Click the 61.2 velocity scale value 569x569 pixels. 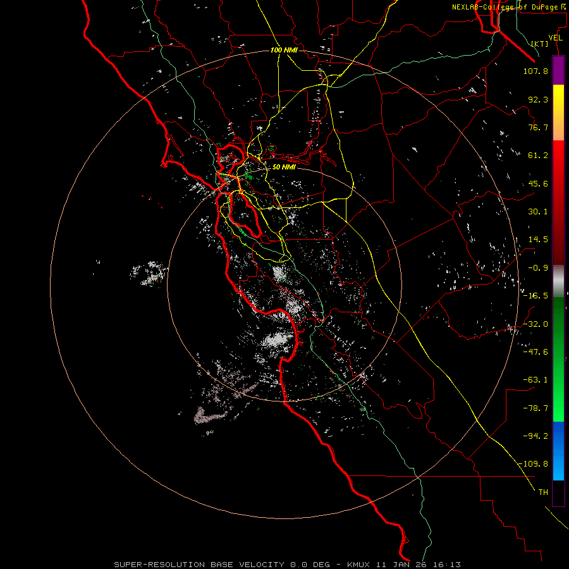pos(538,156)
